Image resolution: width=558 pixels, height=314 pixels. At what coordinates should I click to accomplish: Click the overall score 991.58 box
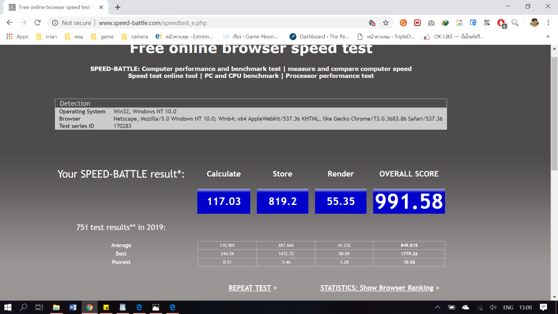409,201
